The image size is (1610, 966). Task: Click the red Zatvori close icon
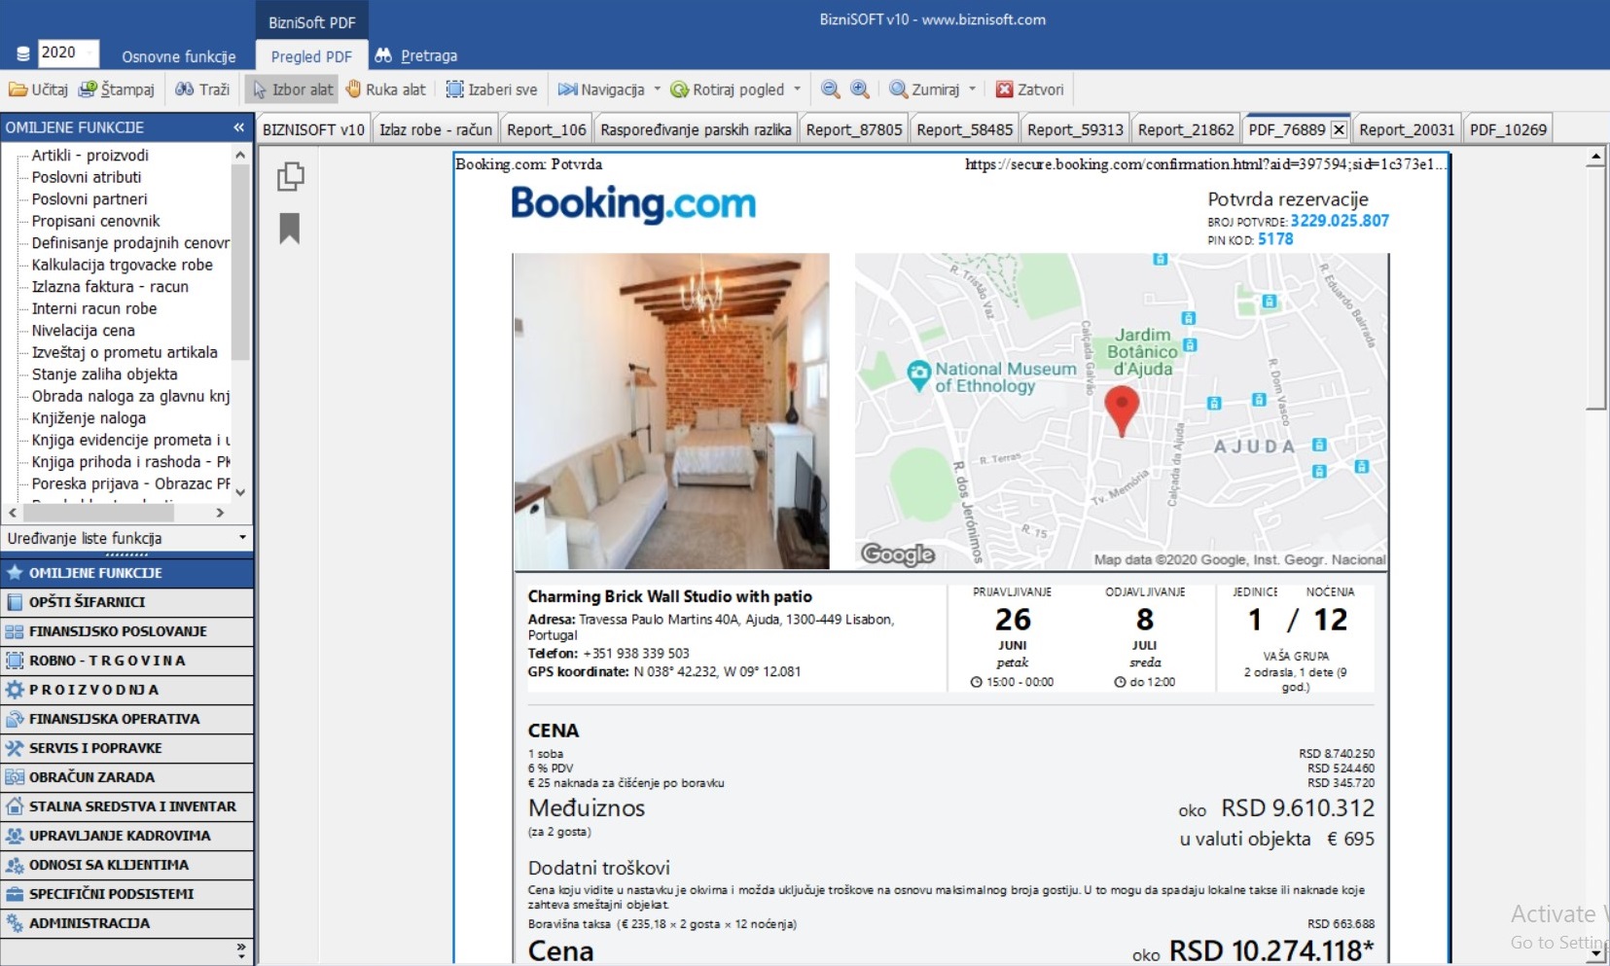[x=1005, y=89]
